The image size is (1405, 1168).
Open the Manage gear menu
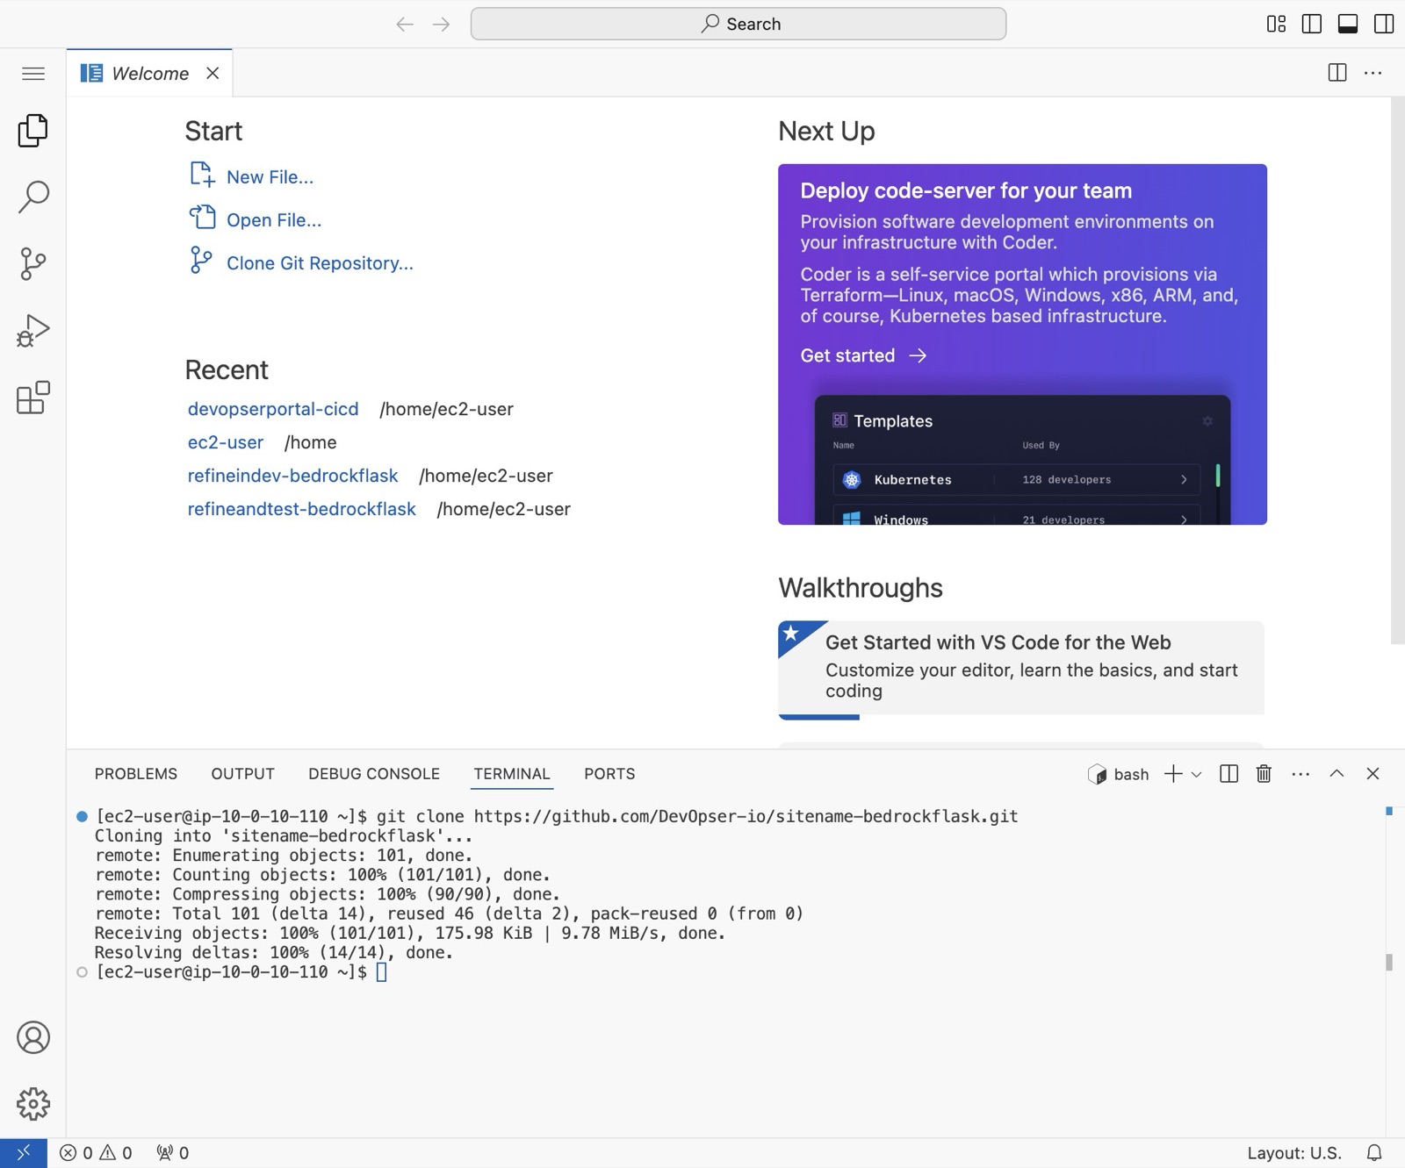pos(32,1104)
